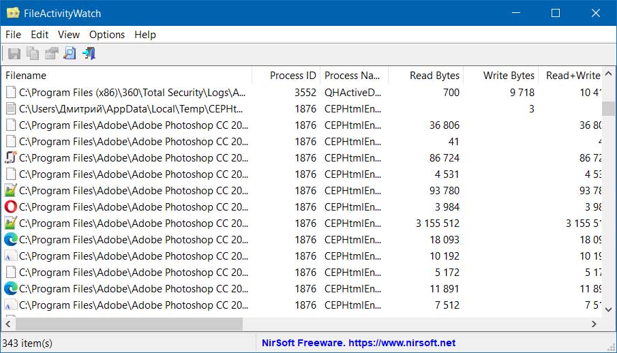Click the Read Bytes value 3 155 512
This screenshot has height=353, width=617.
coord(438,223)
